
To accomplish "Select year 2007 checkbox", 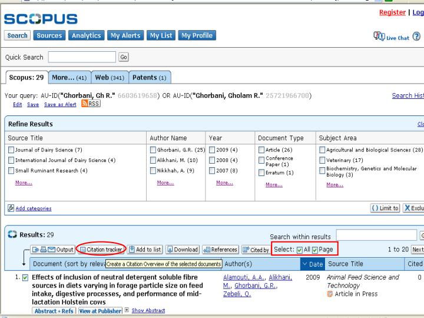I will [x=212, y=171].
